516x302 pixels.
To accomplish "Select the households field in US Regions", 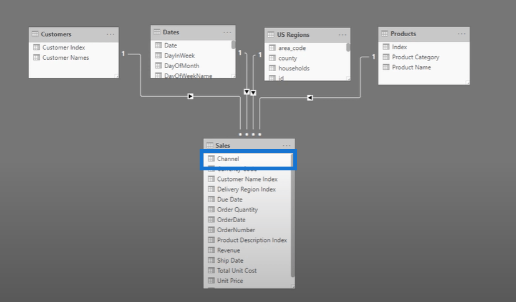I will click(293, 68).
